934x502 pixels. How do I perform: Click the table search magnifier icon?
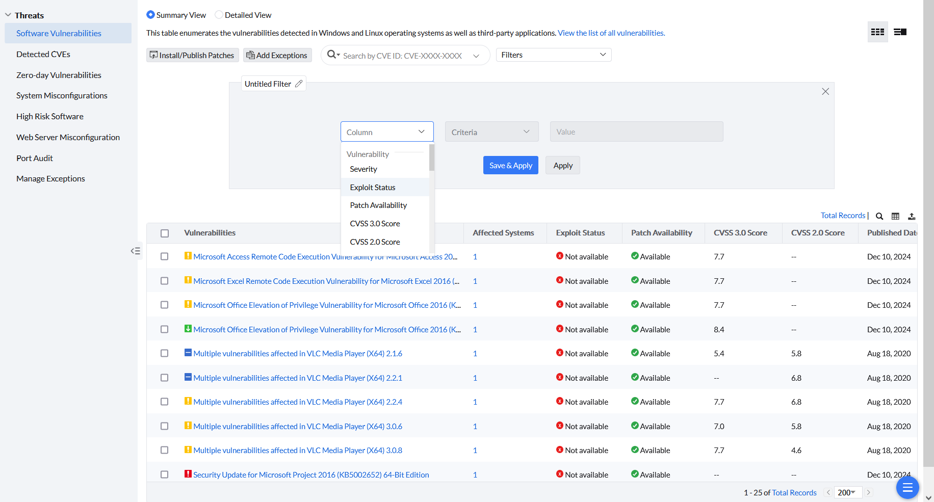879,216
